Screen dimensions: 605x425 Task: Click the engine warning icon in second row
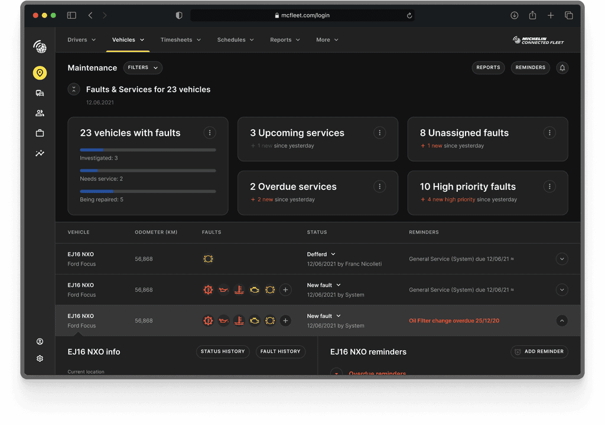coord(254,290)
